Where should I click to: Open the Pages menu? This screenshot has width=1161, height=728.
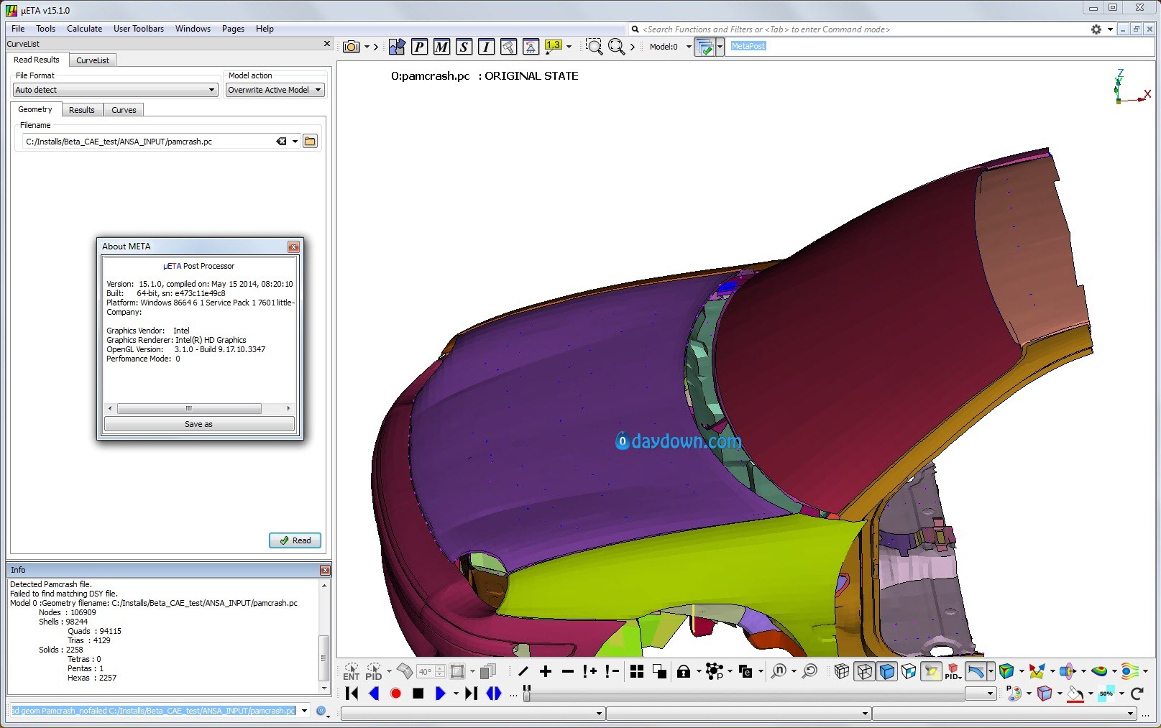[x=233, y=29]
